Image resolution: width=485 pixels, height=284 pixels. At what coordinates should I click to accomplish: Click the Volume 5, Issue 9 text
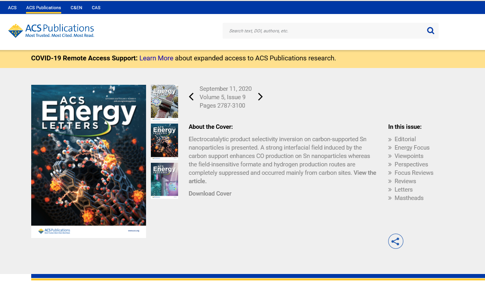pyautogui.click(x=222, y=97)
